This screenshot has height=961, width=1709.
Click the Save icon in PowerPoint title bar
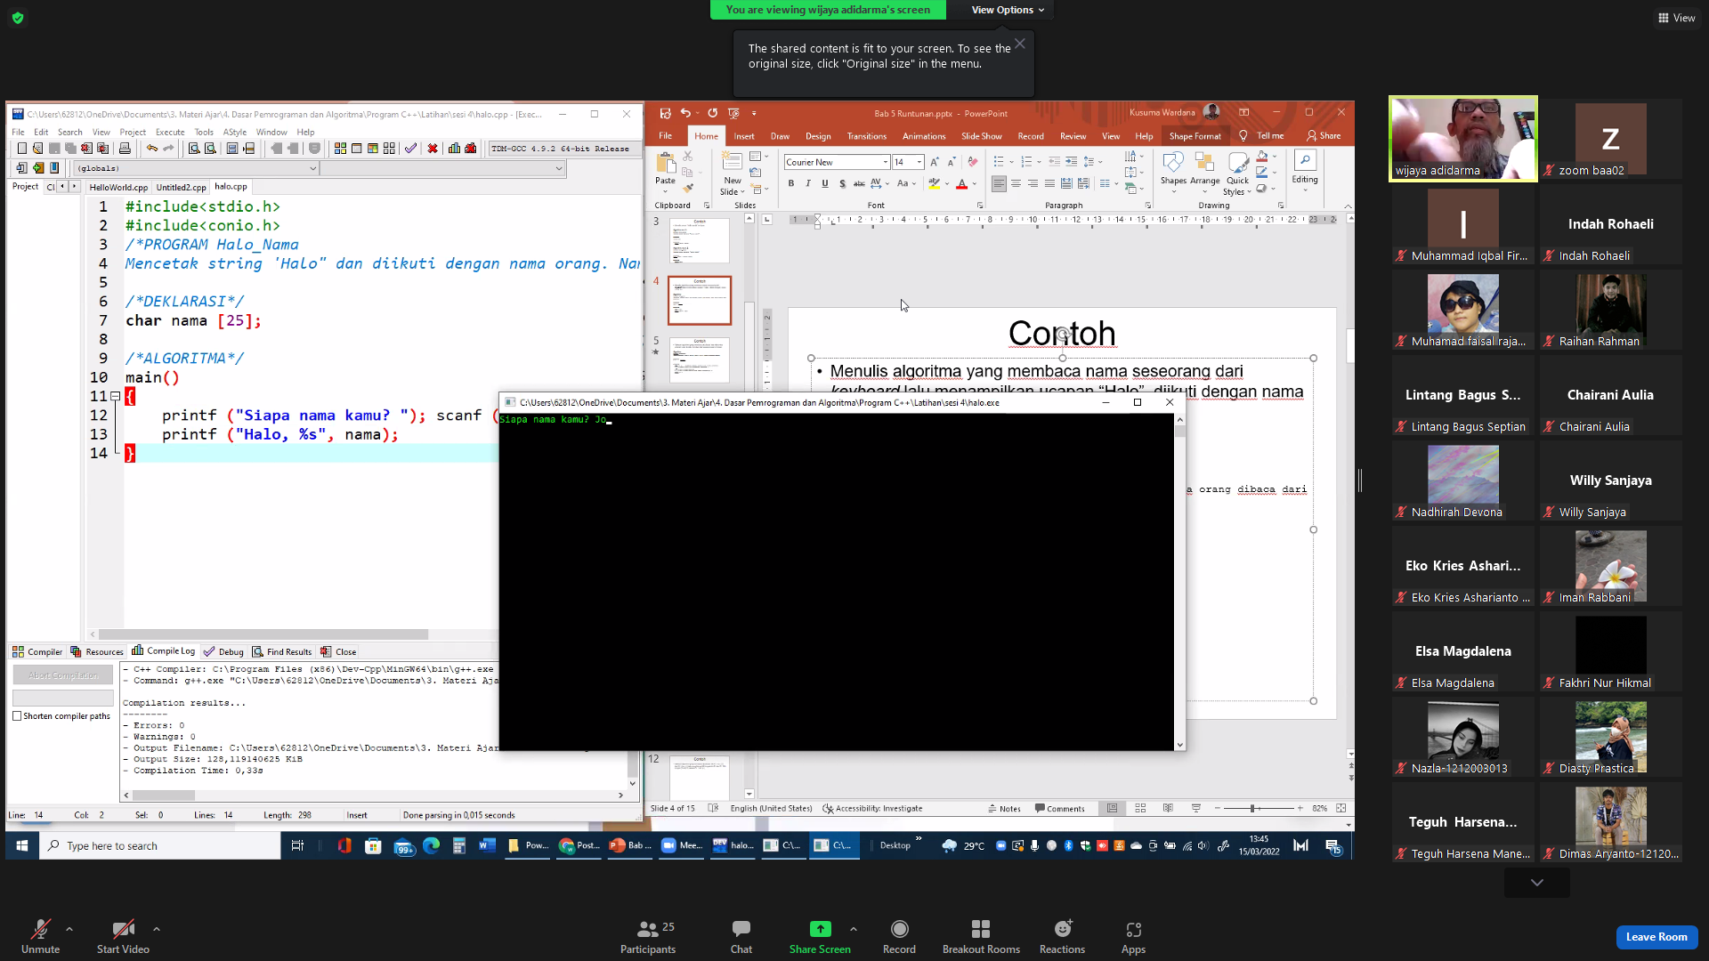coord(665,113)
